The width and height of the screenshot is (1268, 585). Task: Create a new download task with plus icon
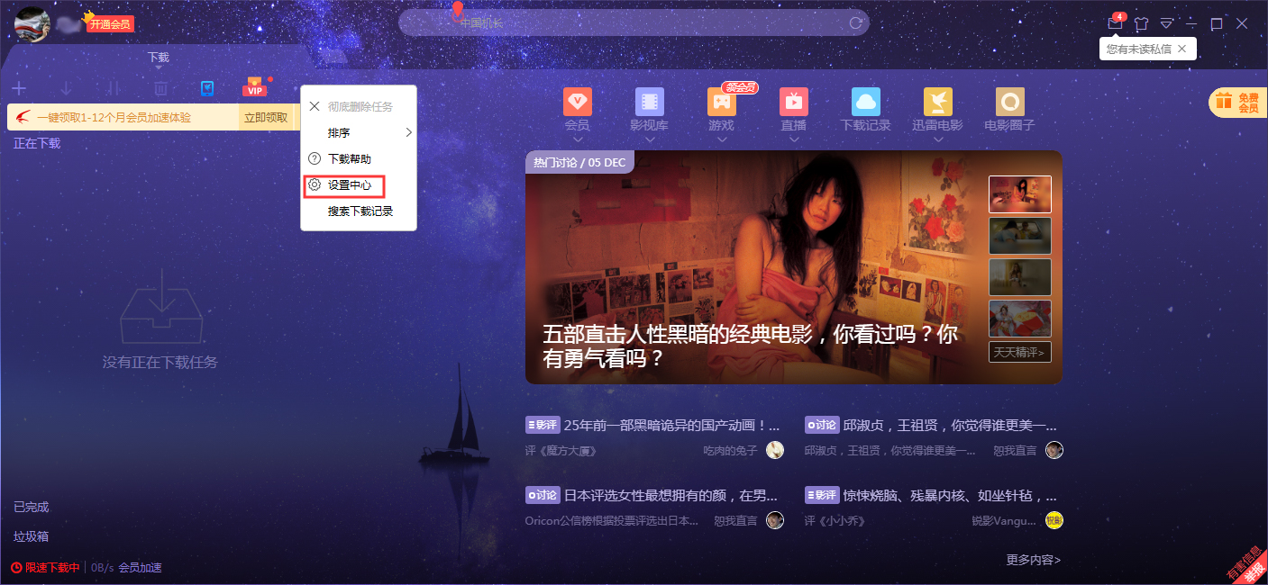(x=18, y=88)
